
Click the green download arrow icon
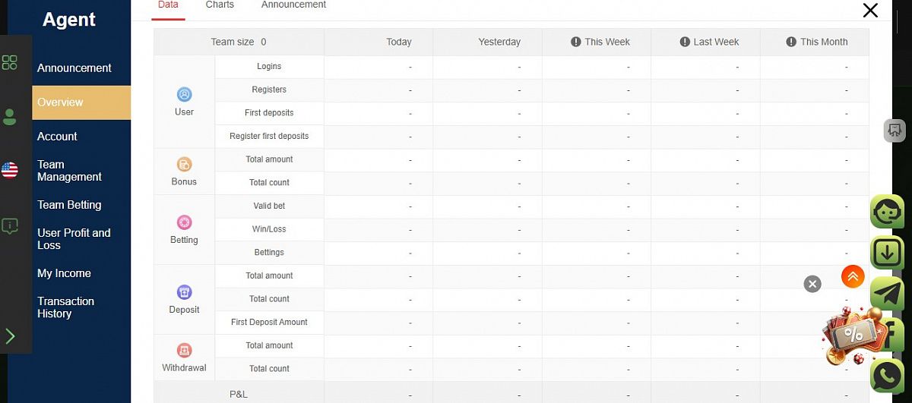887,253
